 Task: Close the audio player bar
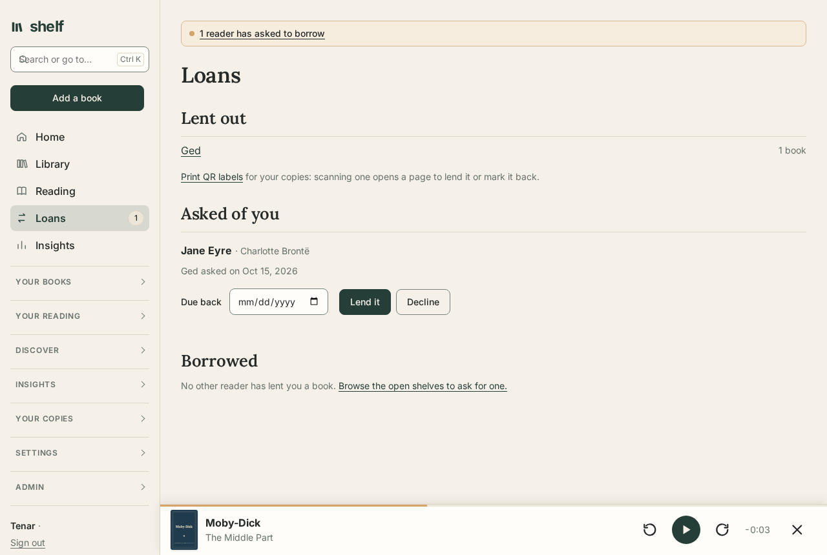pos(797,530)
